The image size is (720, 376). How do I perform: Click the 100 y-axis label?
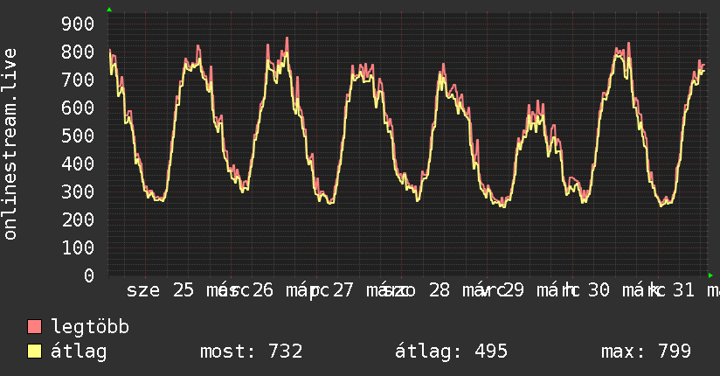pyautogui.click(x=78, y=247)
